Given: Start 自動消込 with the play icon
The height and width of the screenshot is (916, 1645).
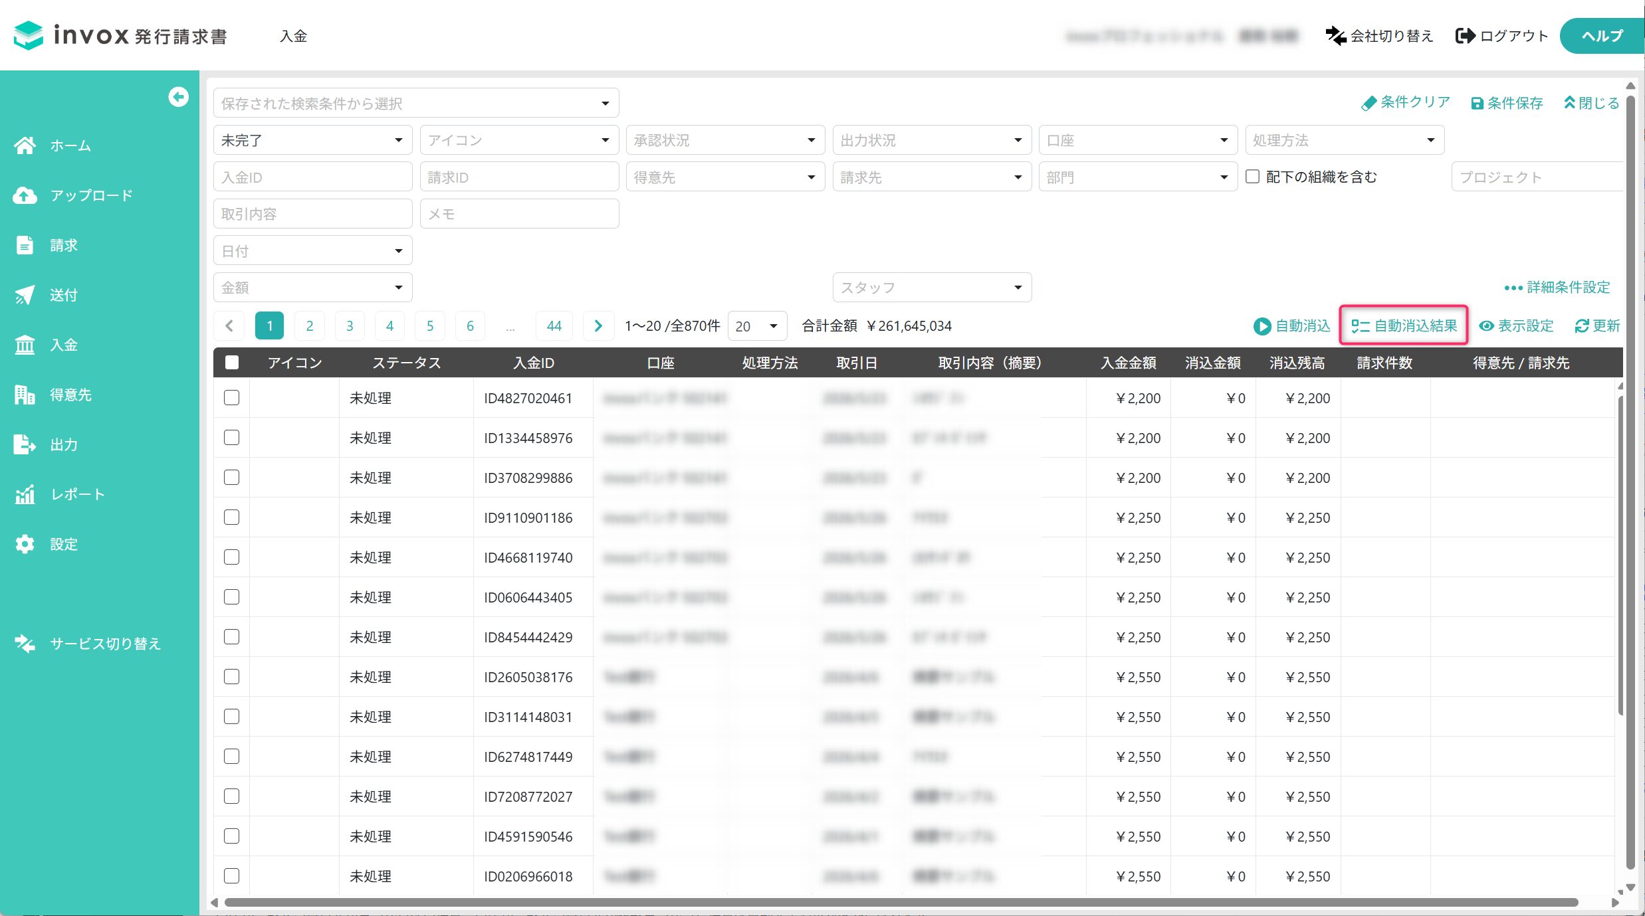Looking at the screenshot, I should tap(1261, 326).
